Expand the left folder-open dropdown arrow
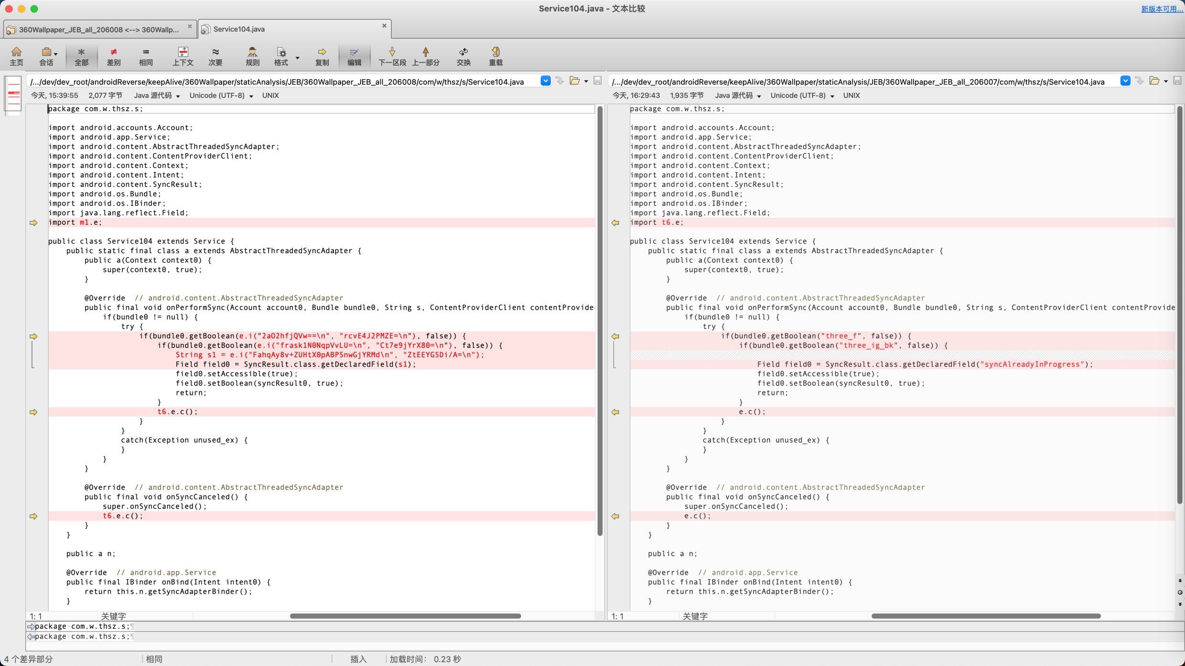The height and width of the screenshot is (666, 1185). point(586,82)
